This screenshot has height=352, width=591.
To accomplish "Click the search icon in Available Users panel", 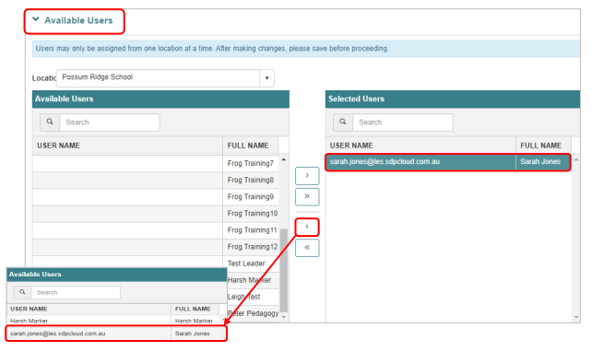I will click(x=50, y=123).
